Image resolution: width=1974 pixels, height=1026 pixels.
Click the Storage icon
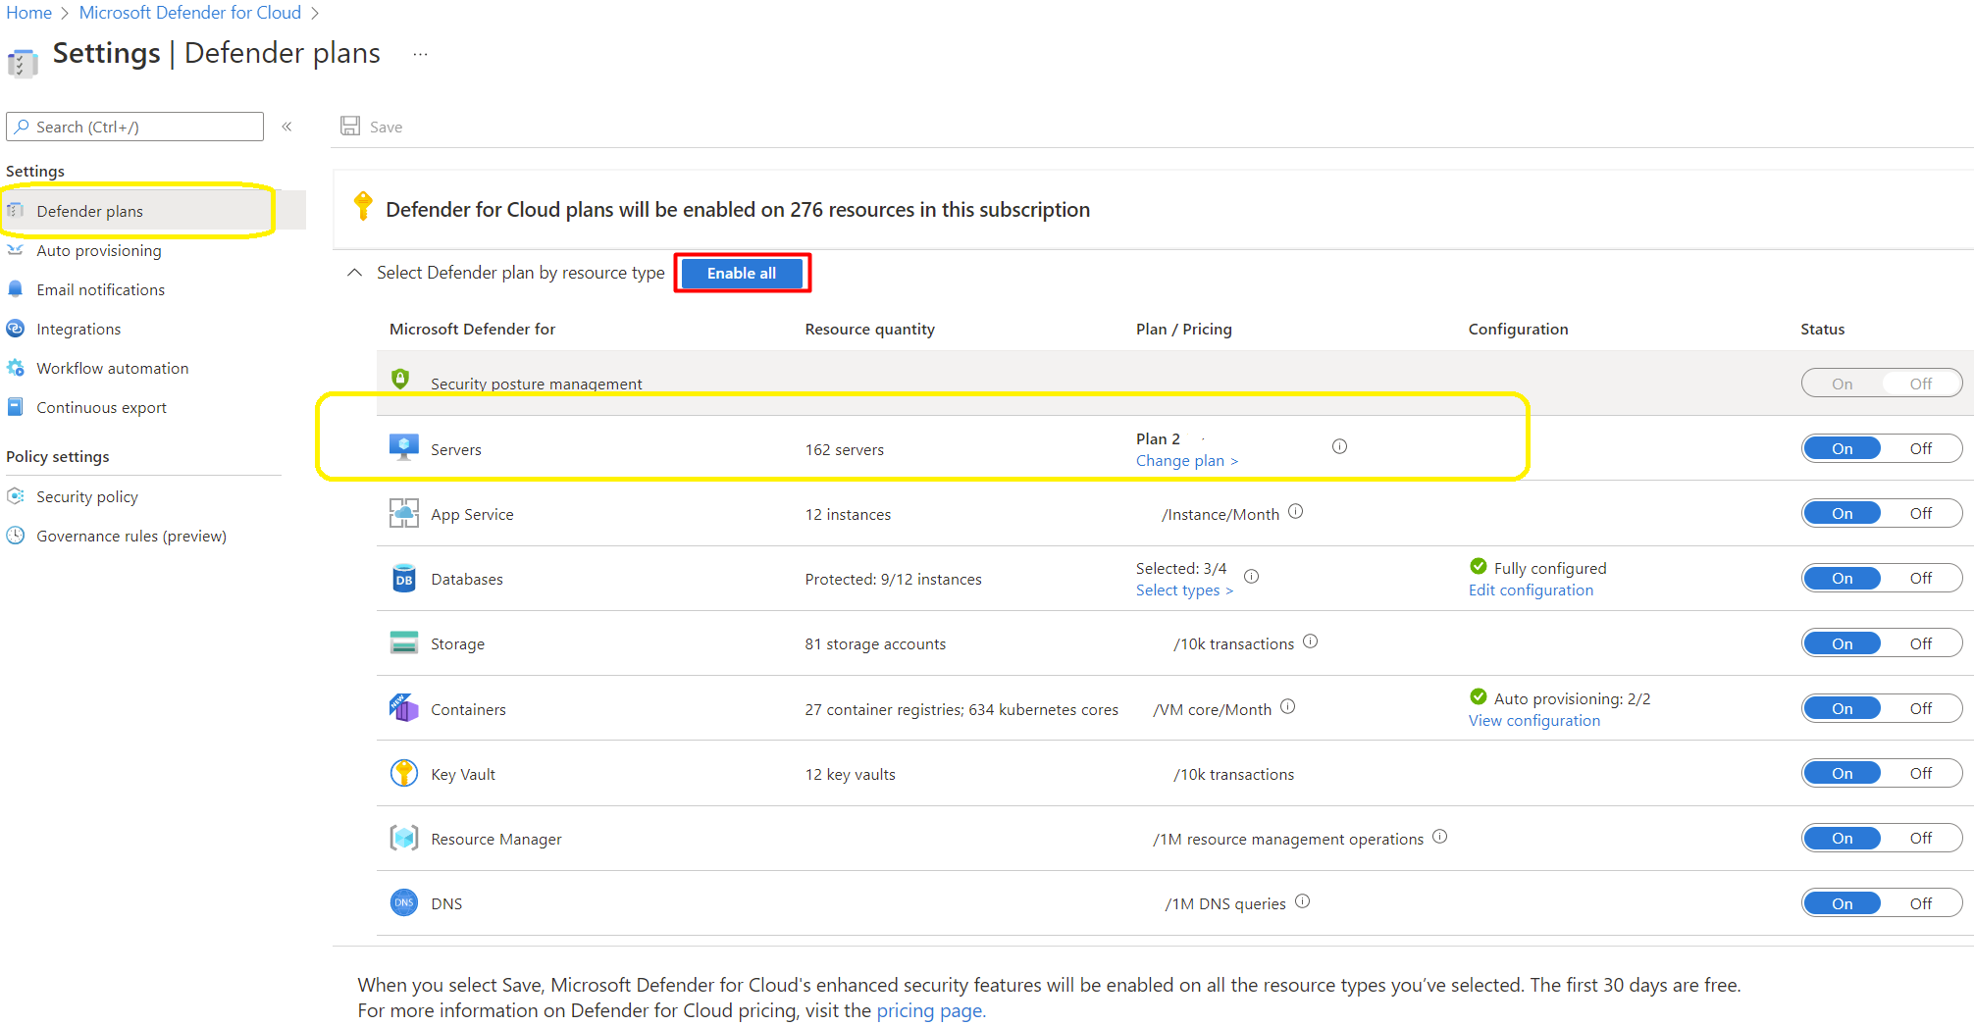pos(404,643)
